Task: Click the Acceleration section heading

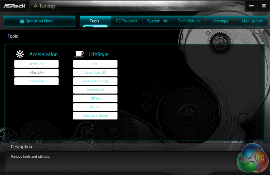Action: tap(44, 54)
